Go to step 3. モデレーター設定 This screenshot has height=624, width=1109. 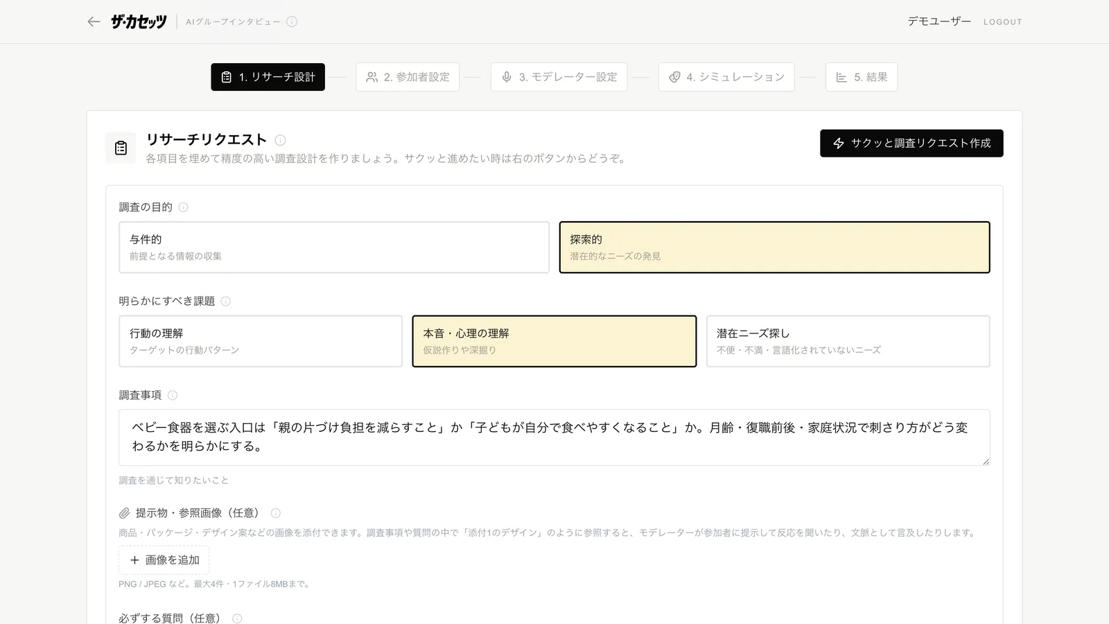[559, 77]
